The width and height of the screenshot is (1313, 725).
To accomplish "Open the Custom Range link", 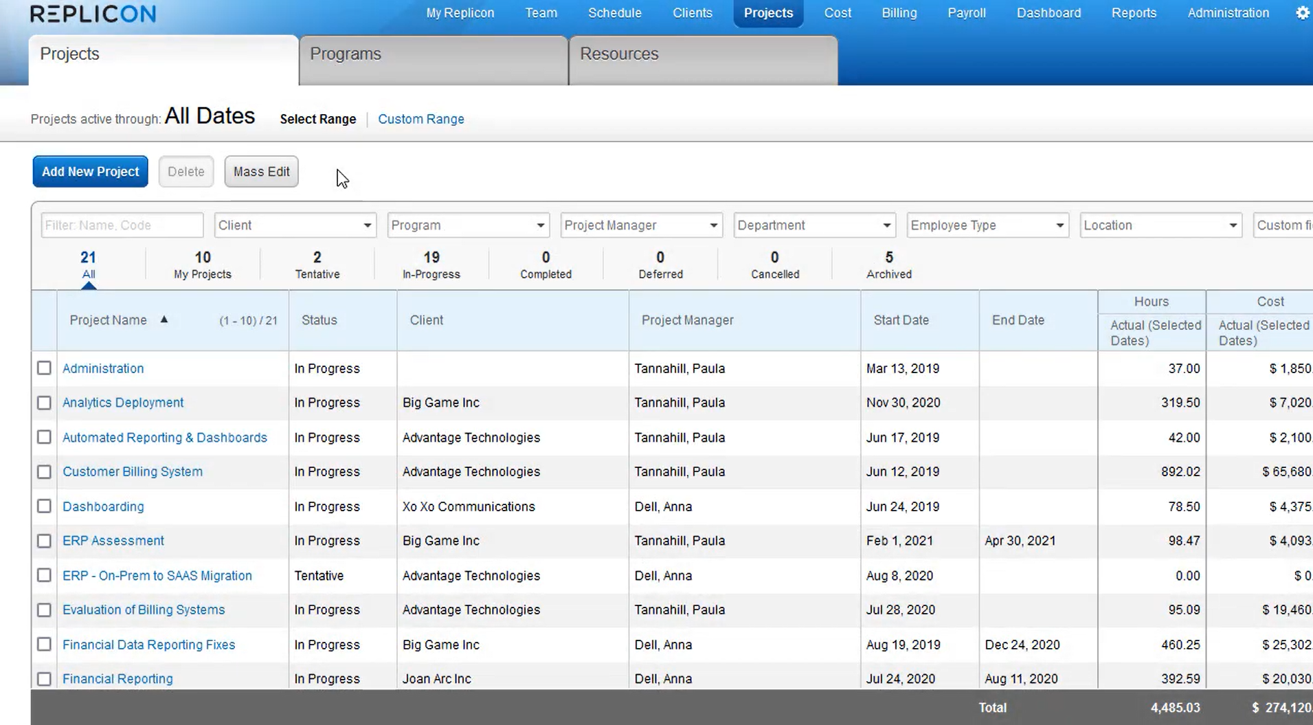I will 420,119.
